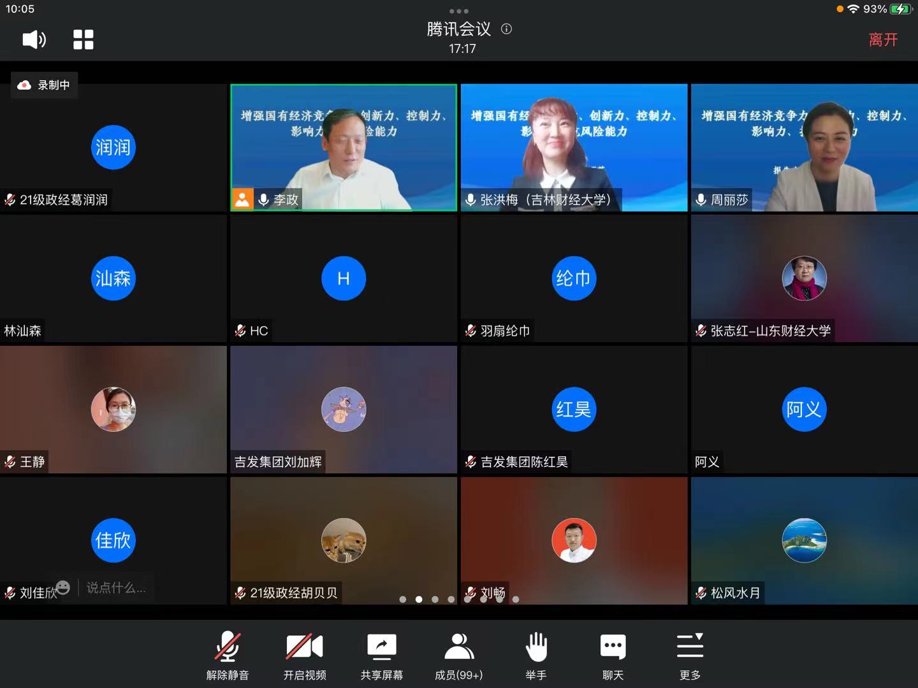Tap the 说点什么 chat input field
The image size is (918, 688).
116,587
